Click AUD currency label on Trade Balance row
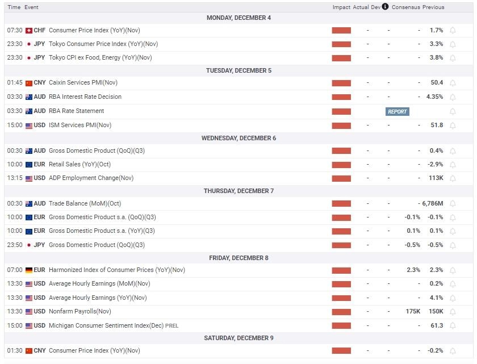This screenshot has width=477, height=364. point(40,203)
